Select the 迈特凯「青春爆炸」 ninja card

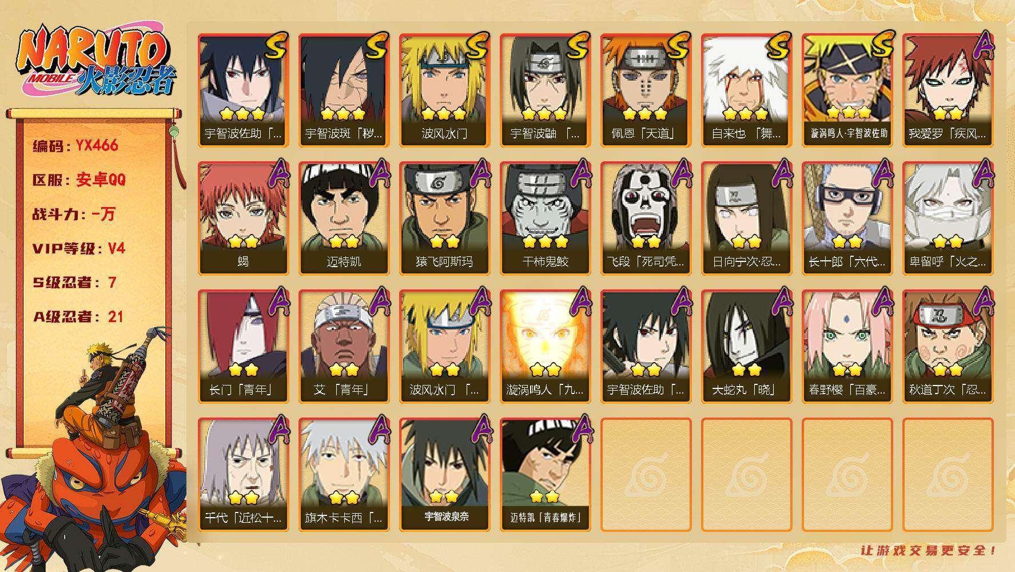point(545,475)
